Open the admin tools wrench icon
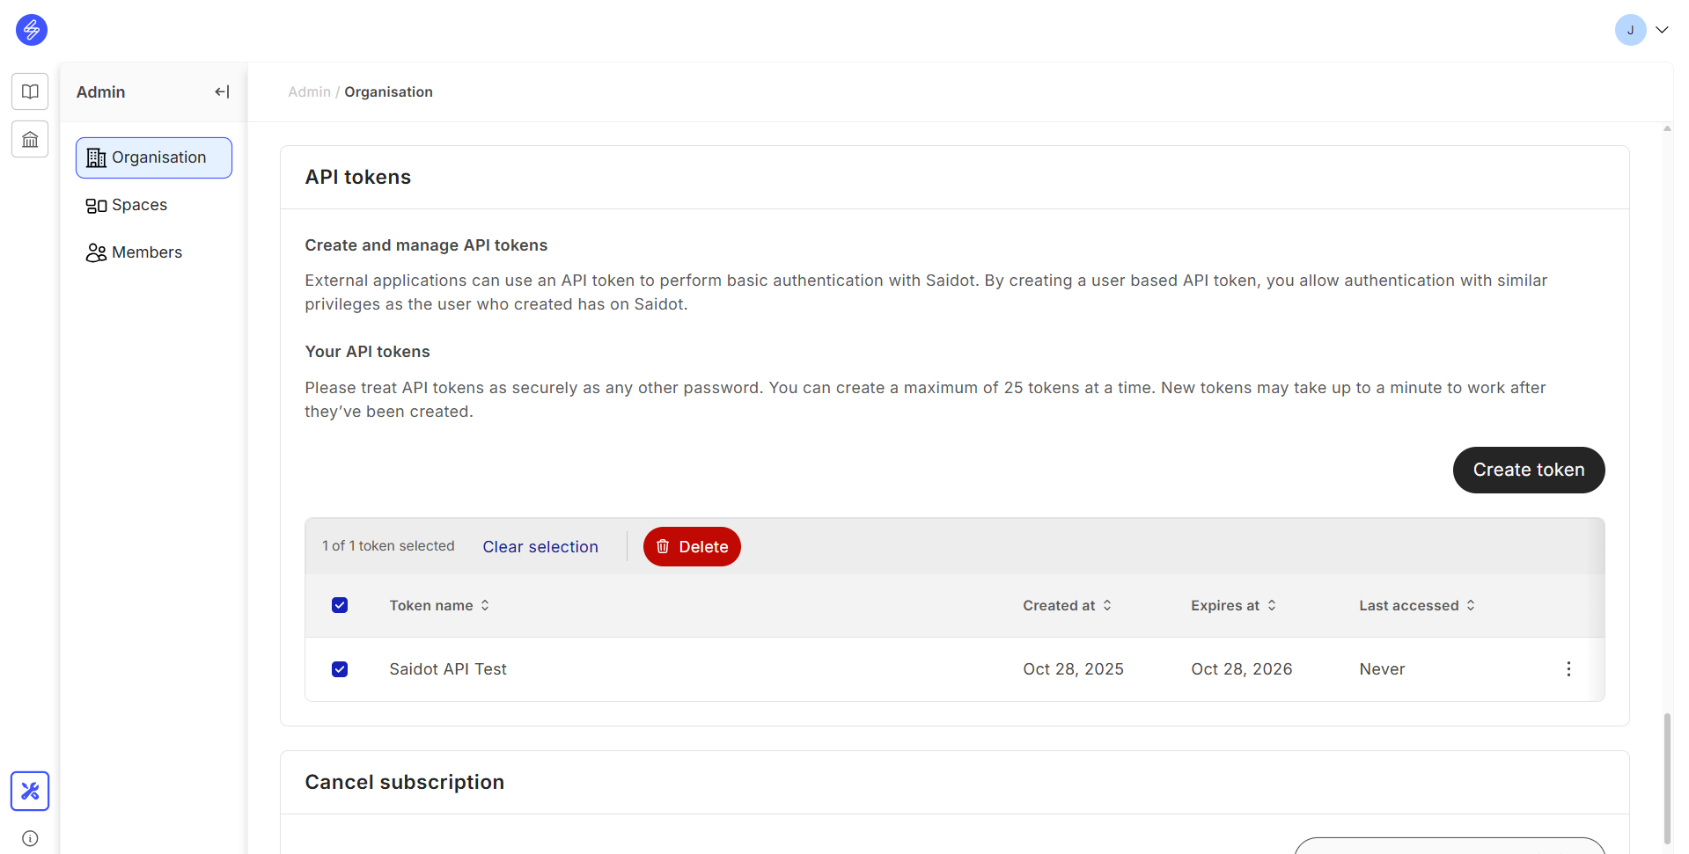The image size is (1689, 854). pyautogui.click(x=30, y=791)
